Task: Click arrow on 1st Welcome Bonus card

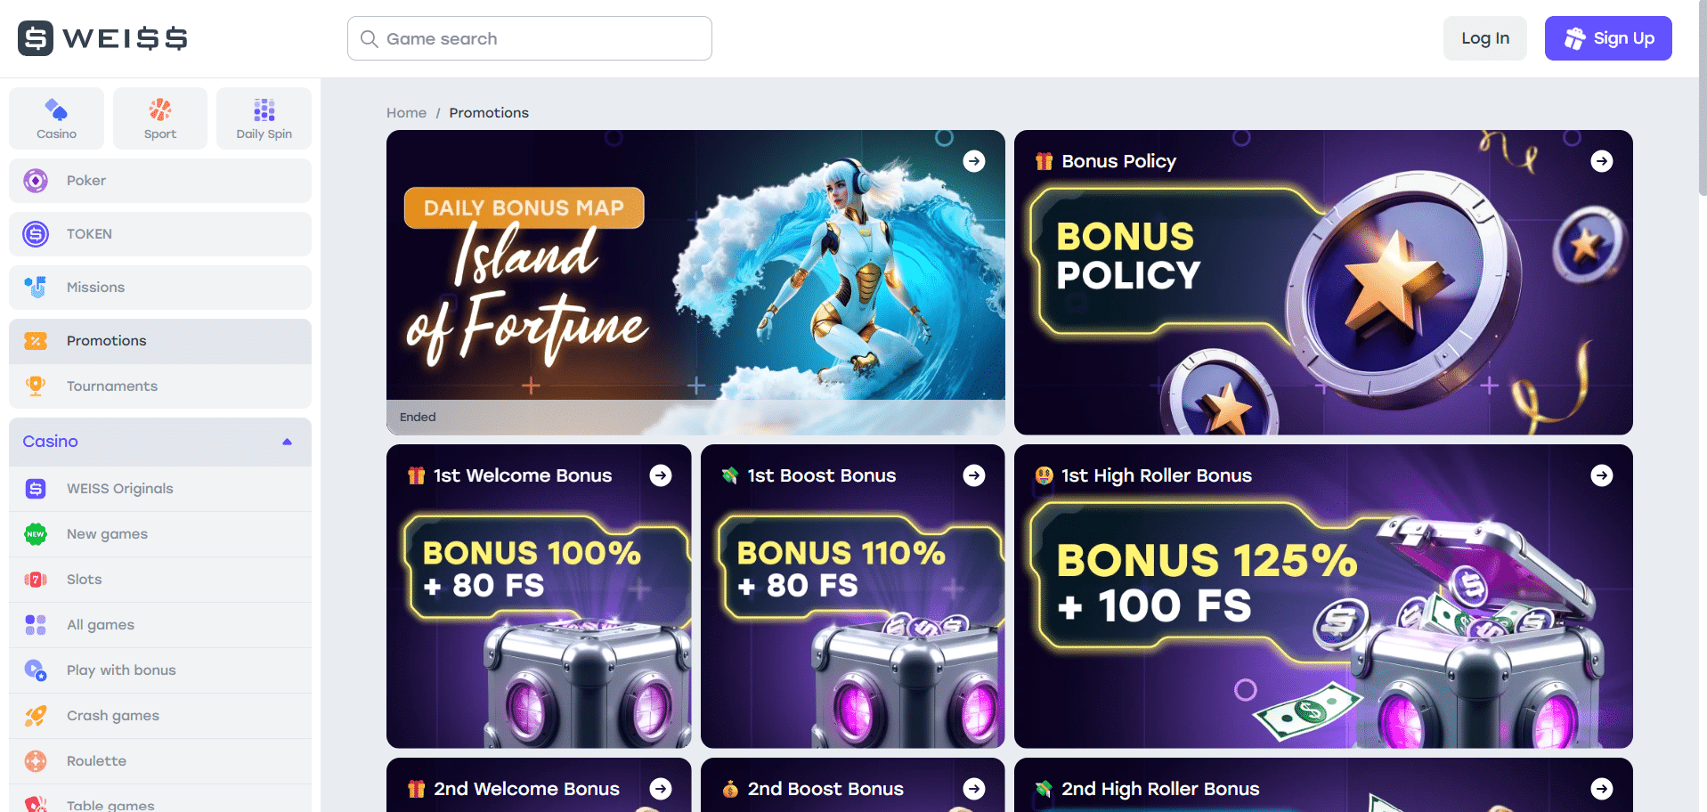Action: click(661, 475)
